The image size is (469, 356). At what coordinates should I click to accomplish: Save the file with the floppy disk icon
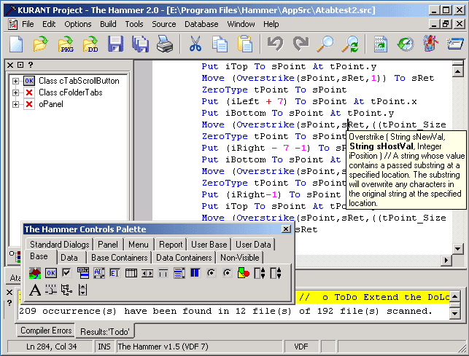point(115,44)
